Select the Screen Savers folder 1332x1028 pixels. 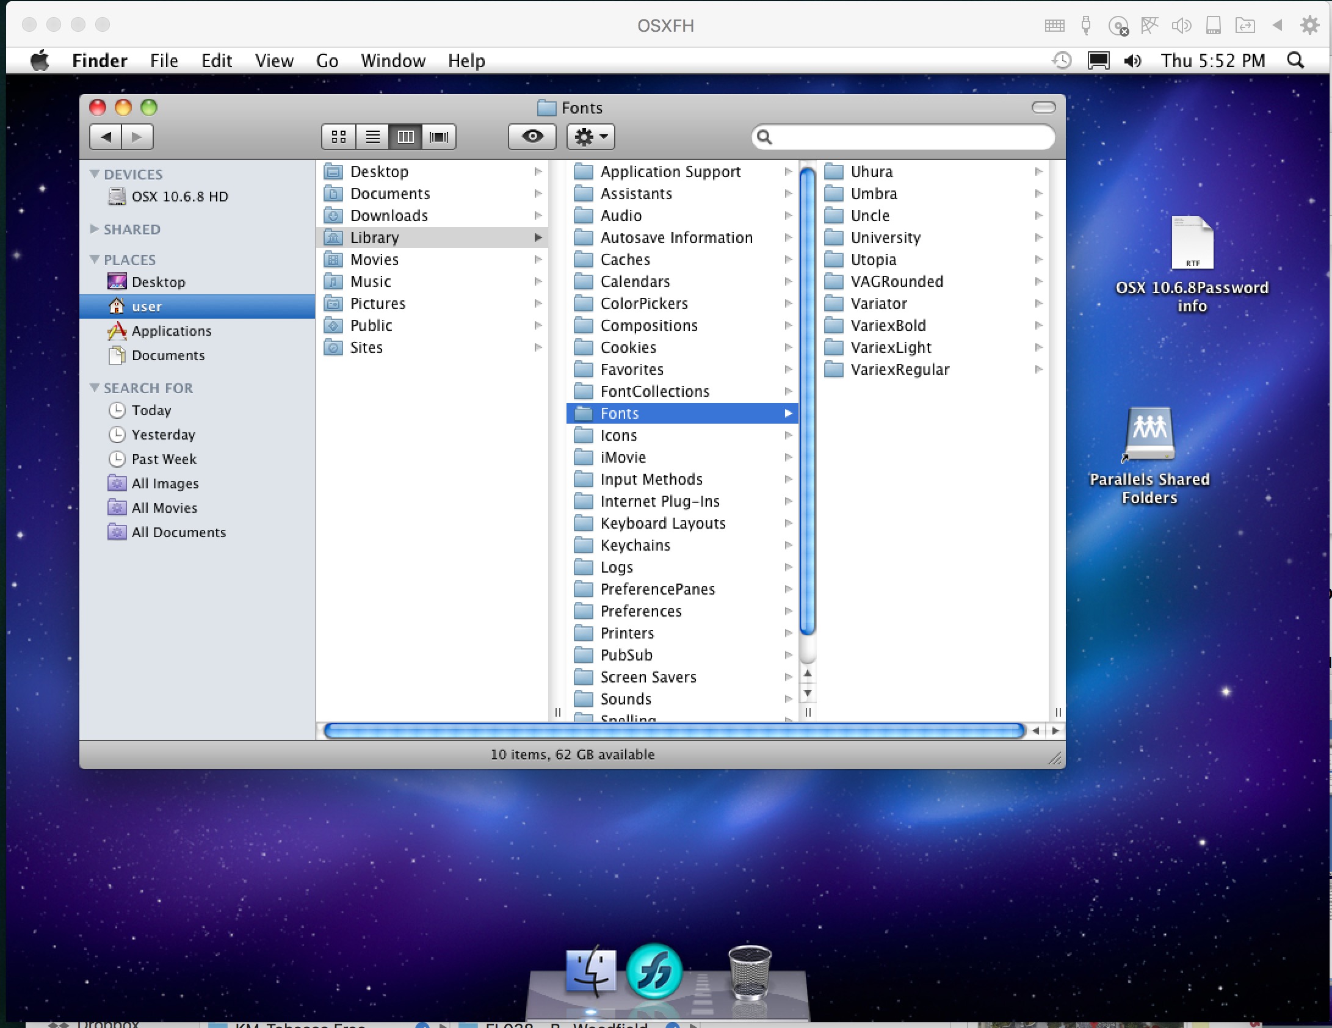click(x=682, y=677)
